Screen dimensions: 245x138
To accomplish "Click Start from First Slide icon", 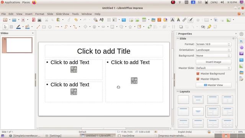I will (x=131, y=20).
